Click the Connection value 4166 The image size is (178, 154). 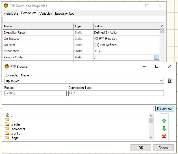coord(98,51)
